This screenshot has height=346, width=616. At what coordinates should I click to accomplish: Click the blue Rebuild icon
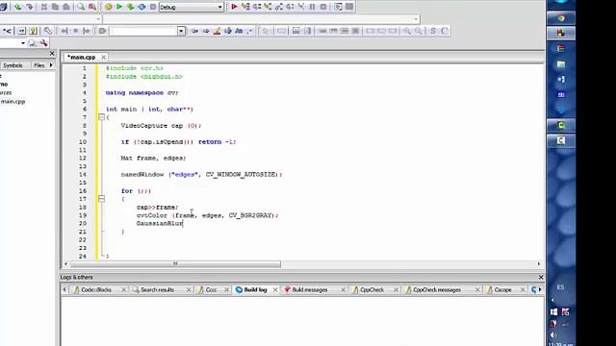coord(141,7)
